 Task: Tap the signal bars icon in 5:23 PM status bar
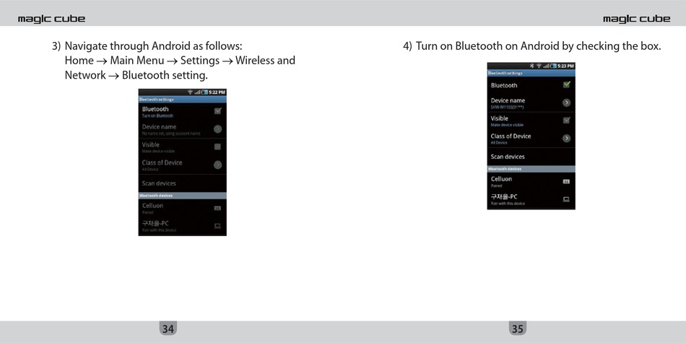point(546,66)
